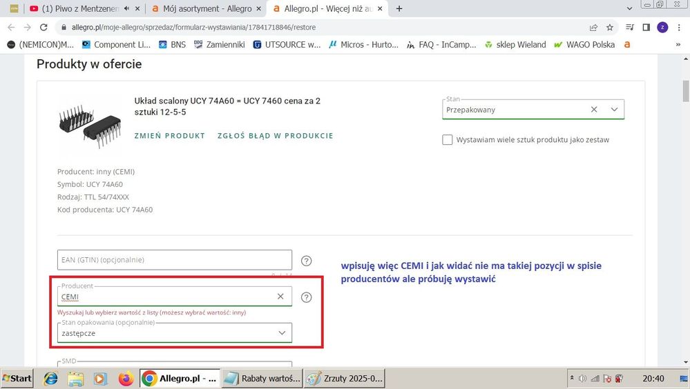The image size is (690, 389).
Task: Click ZGŁOŚ BŁĄD W PRODUKCIE link
Action: coord(275,136)
